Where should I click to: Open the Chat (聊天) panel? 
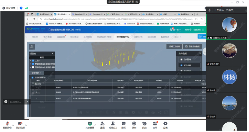click(123, 124)
